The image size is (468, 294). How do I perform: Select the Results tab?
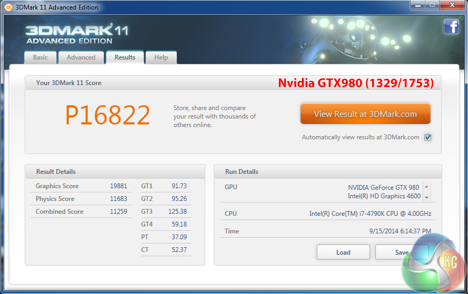(125, 57)
